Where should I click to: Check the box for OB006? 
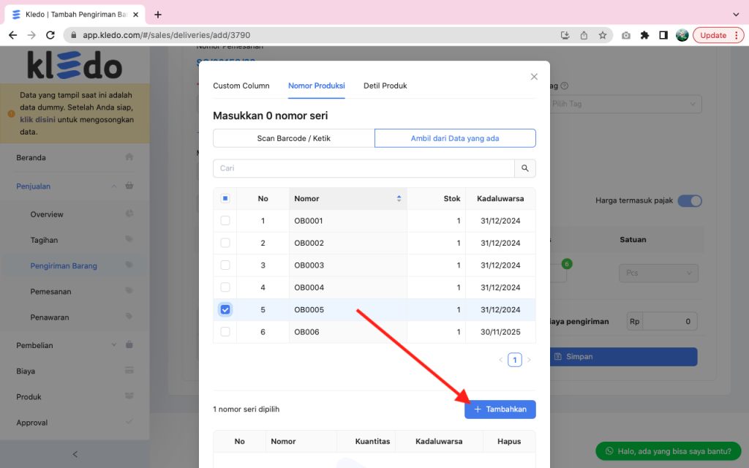pyautogui.click(x=225, y=331)
